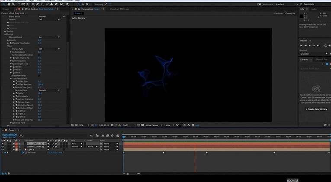Select the Roto Brush tool
The width and height of the screenshot is (331, 182).
tap(61, 4)
